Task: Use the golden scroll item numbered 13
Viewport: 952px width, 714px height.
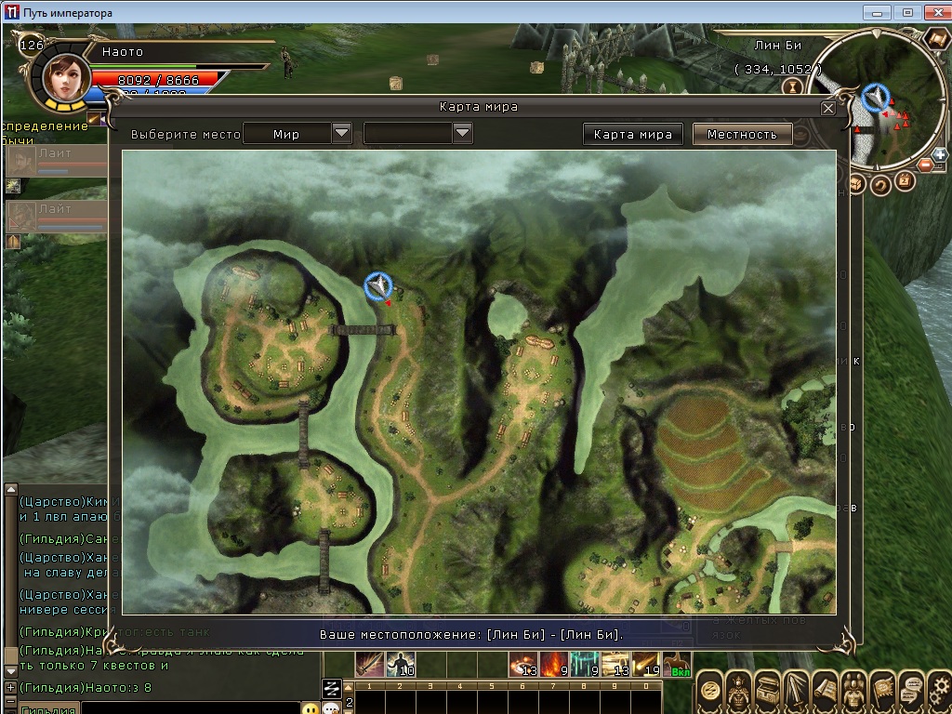Action: click(x=615, y=664)
